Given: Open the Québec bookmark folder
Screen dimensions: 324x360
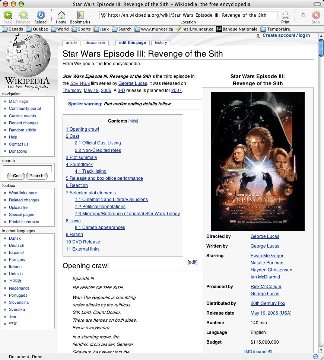Looking at the screenshot, I should pos(37,29).
